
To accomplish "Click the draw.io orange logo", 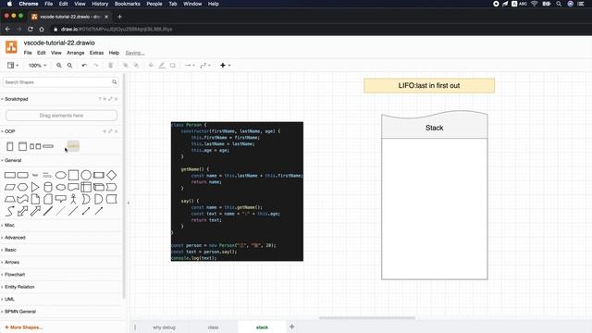I will (11, 47).
